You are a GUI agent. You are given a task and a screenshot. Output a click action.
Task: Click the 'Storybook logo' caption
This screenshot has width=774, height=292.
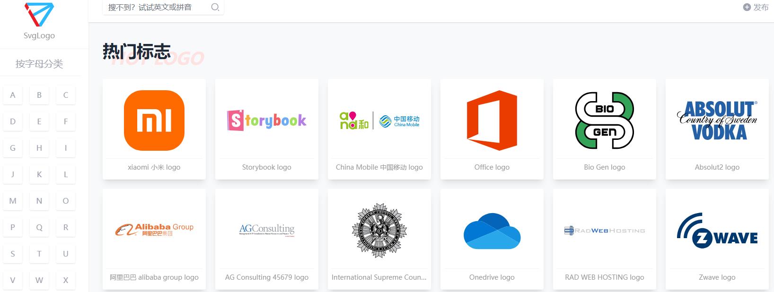click(x=267, y=167)
